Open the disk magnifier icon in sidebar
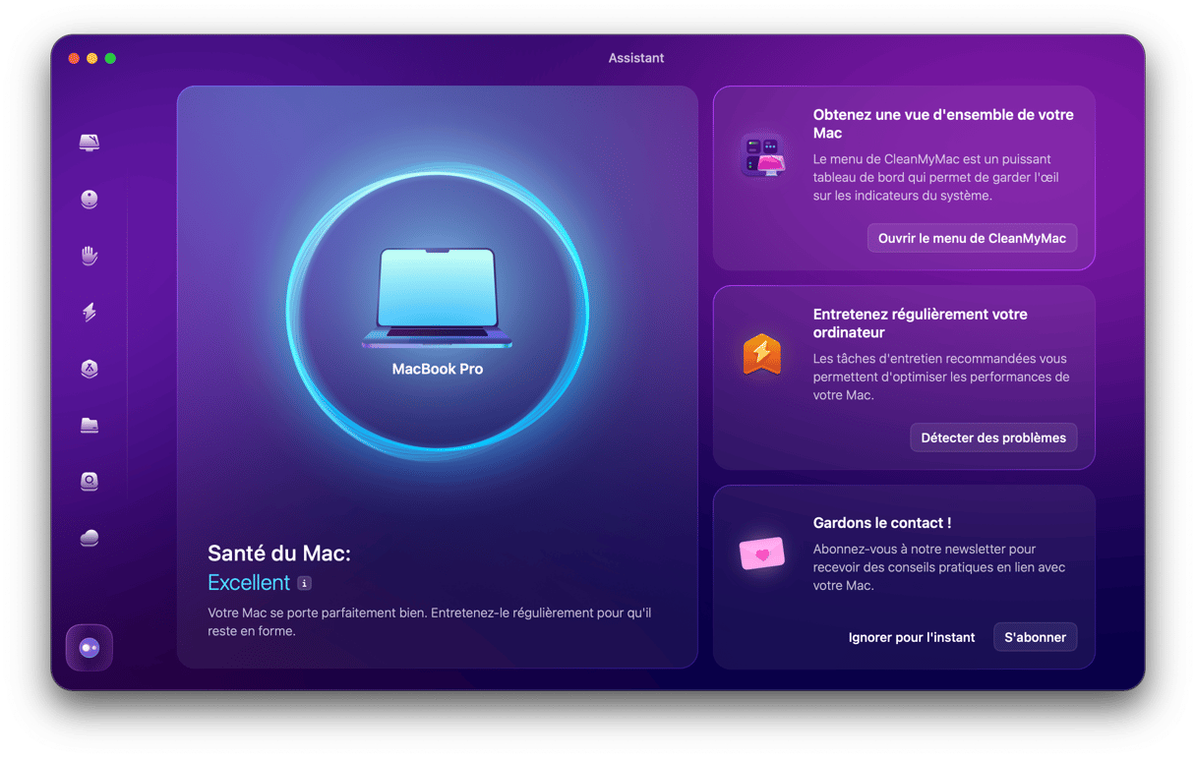1196x758 pixels. pyautogui.click(x=90, y=482)
